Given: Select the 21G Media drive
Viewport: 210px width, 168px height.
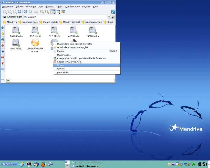Looking at the screenshot, I should [35, 32].
